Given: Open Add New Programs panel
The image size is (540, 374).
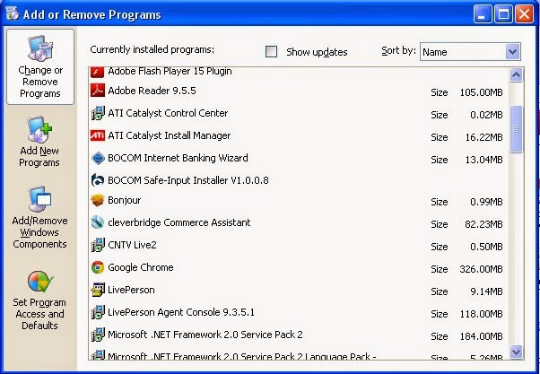Looking at the screenshot, I should tap(39, 142).
